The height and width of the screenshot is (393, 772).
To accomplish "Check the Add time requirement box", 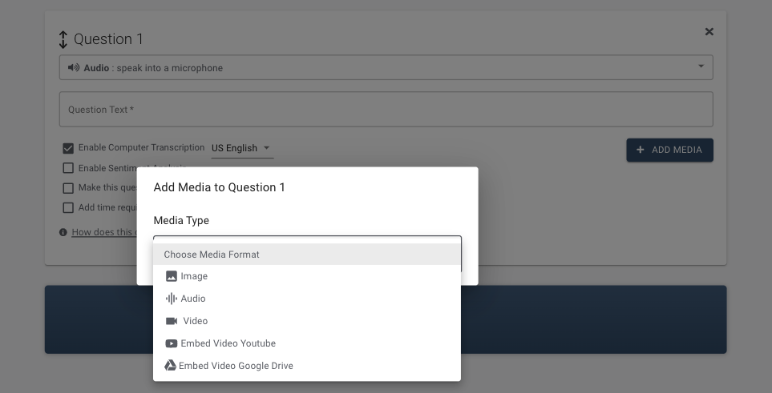I will tap(68, 208).
